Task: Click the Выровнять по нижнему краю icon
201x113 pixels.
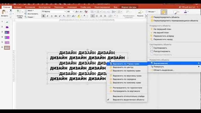Action: pyautogui.click(x=111, y=83)
